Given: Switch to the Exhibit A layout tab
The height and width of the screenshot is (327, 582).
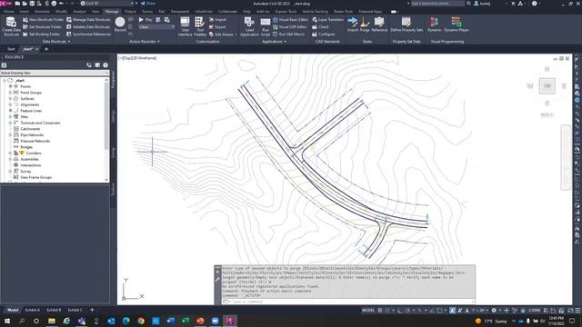Looking at the screenshot, I should click(33, 310).
